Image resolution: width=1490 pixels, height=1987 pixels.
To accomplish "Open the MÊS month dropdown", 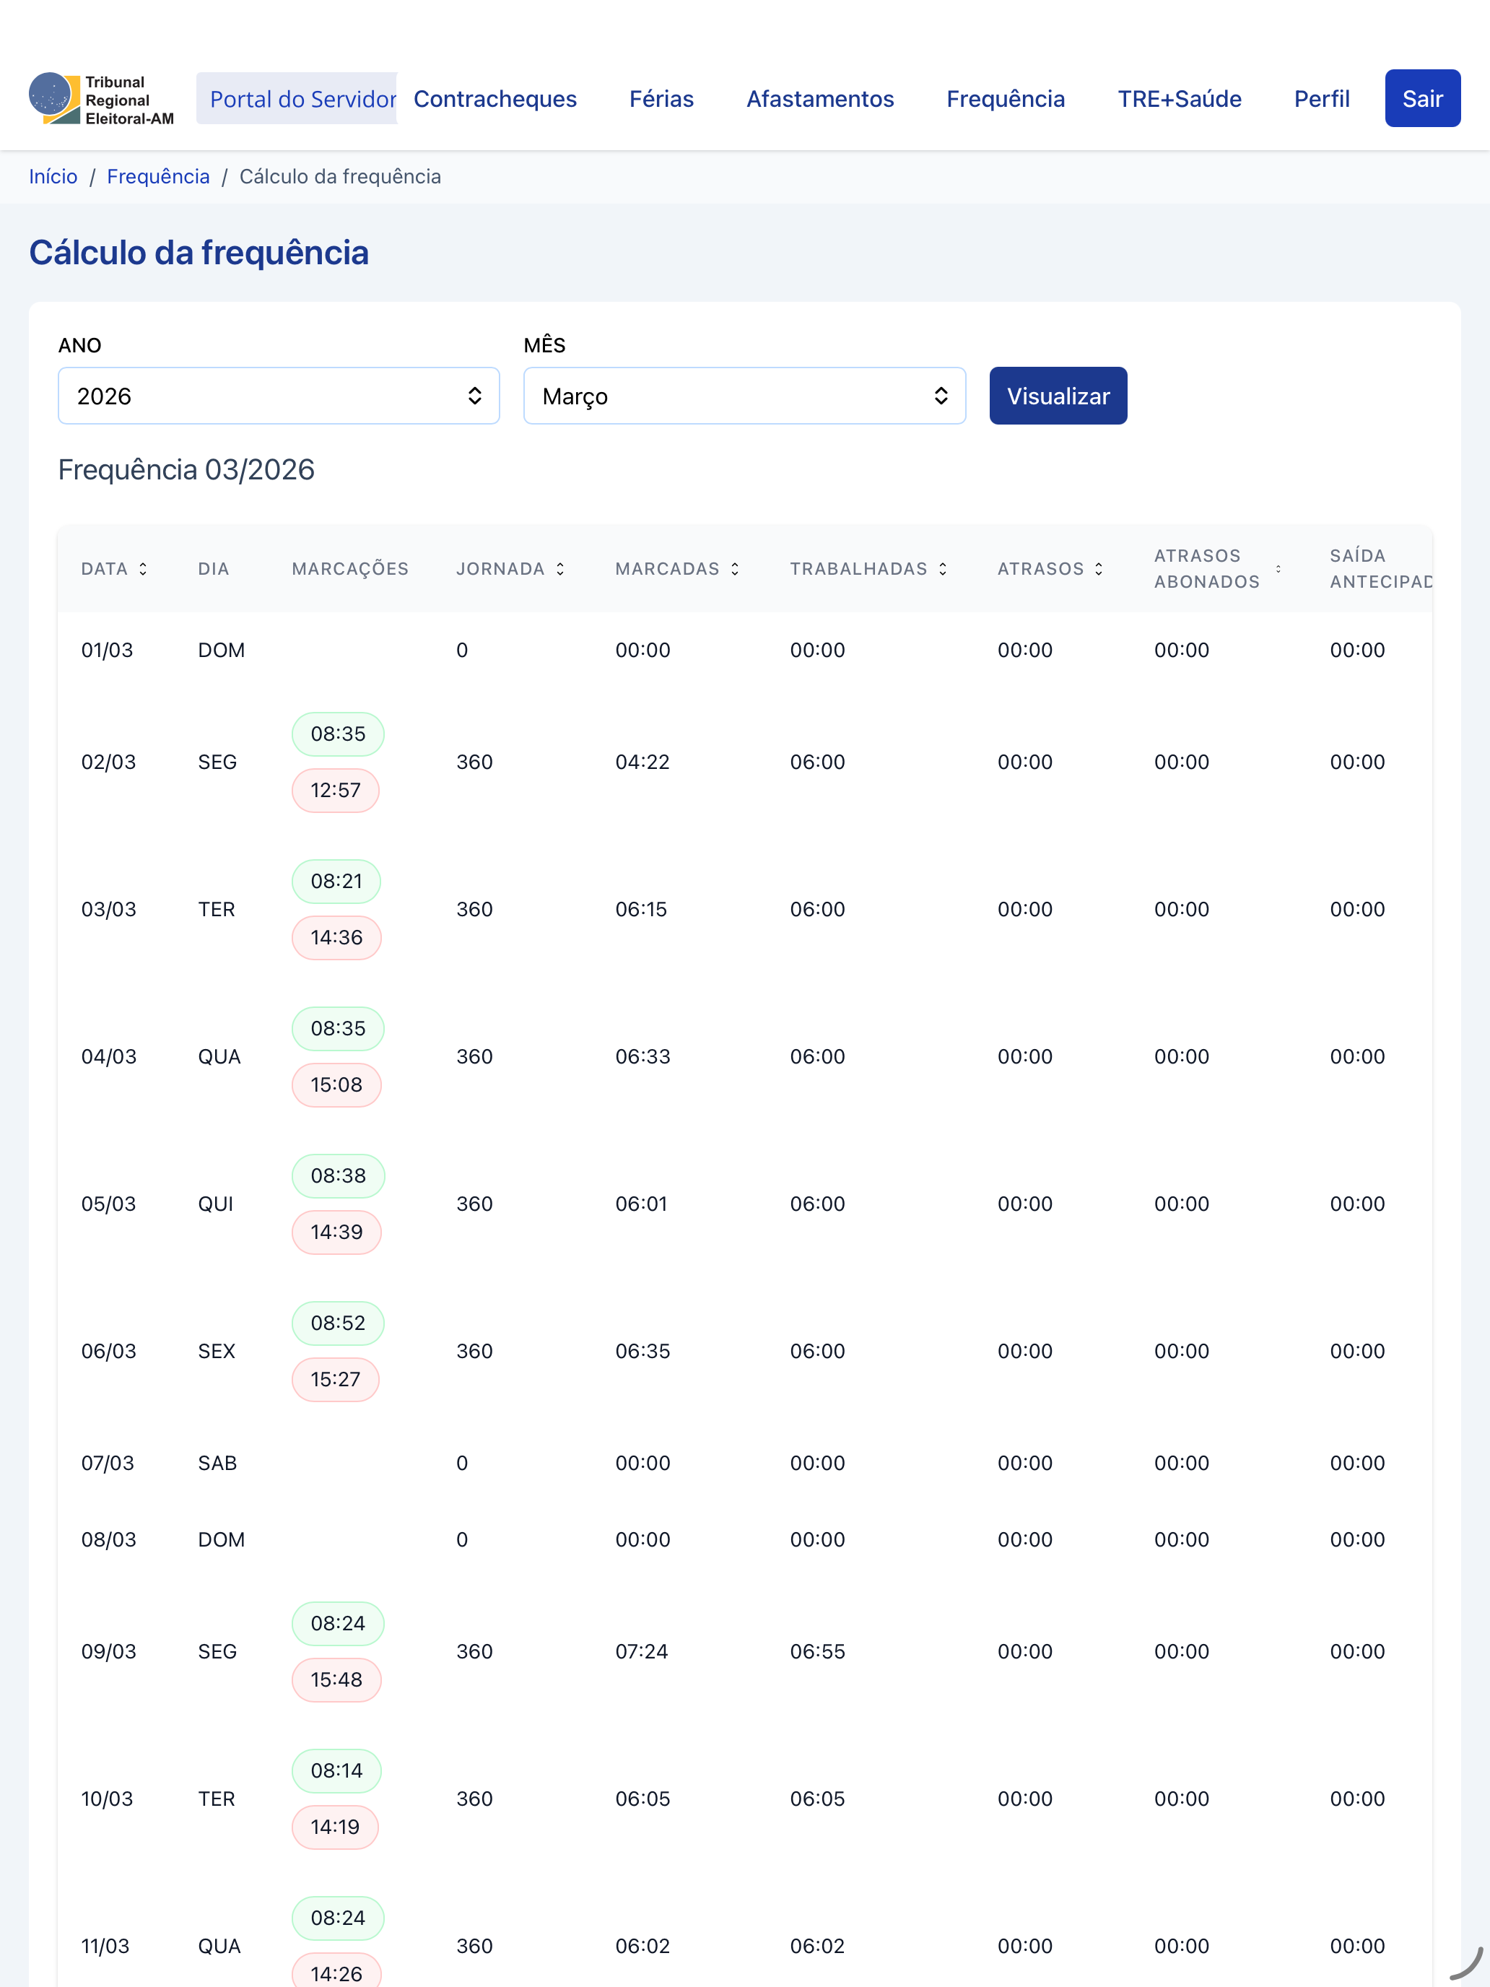I will (x=744, y=395).
